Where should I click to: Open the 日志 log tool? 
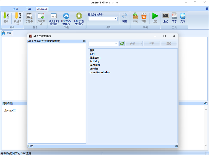pos(174,18)
